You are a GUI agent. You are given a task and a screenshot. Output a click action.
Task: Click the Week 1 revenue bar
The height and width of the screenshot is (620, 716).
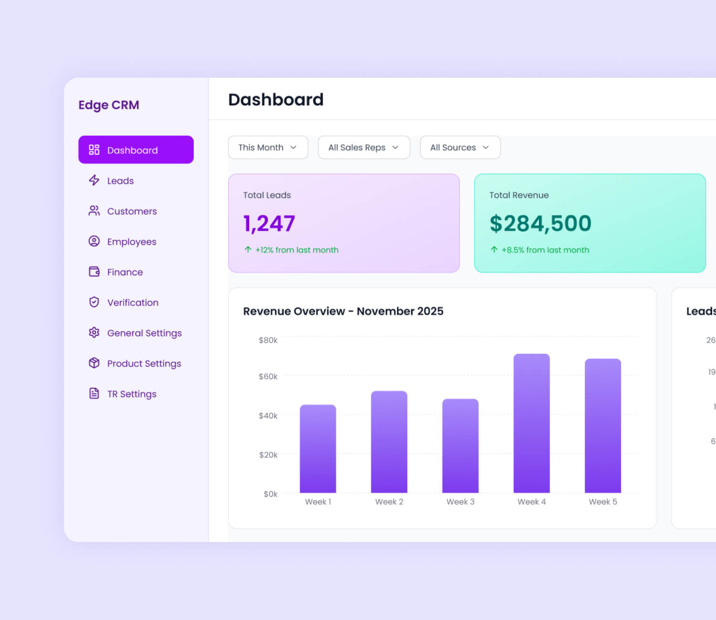coord(318,449)
